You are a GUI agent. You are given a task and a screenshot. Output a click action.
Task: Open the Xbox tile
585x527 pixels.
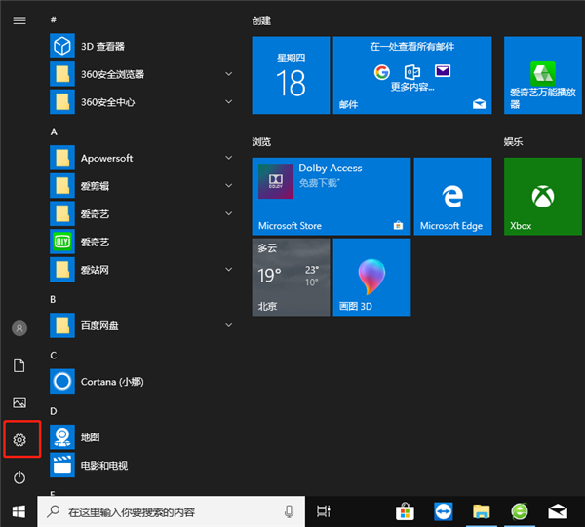point(543,197)
